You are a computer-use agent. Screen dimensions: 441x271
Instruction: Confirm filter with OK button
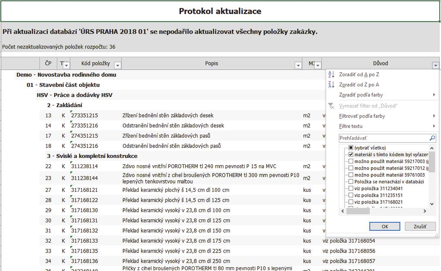tap(385, 226)
